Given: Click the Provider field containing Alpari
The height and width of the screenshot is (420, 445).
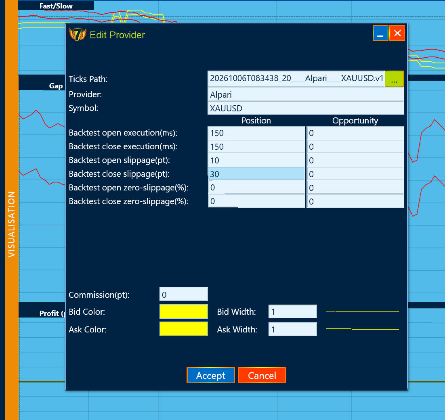Looking at the screenshot, I should (x=306, y=94).
